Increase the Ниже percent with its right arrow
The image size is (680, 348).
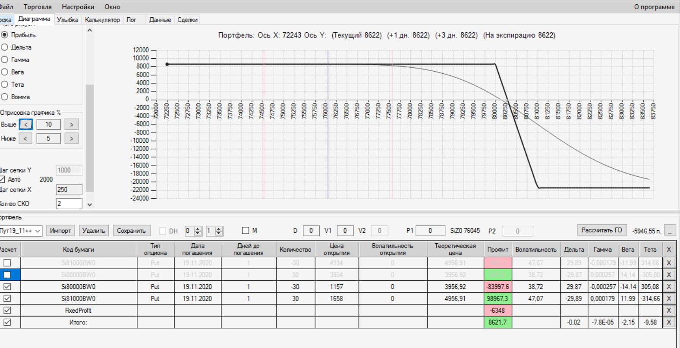[x=72, y=138]
